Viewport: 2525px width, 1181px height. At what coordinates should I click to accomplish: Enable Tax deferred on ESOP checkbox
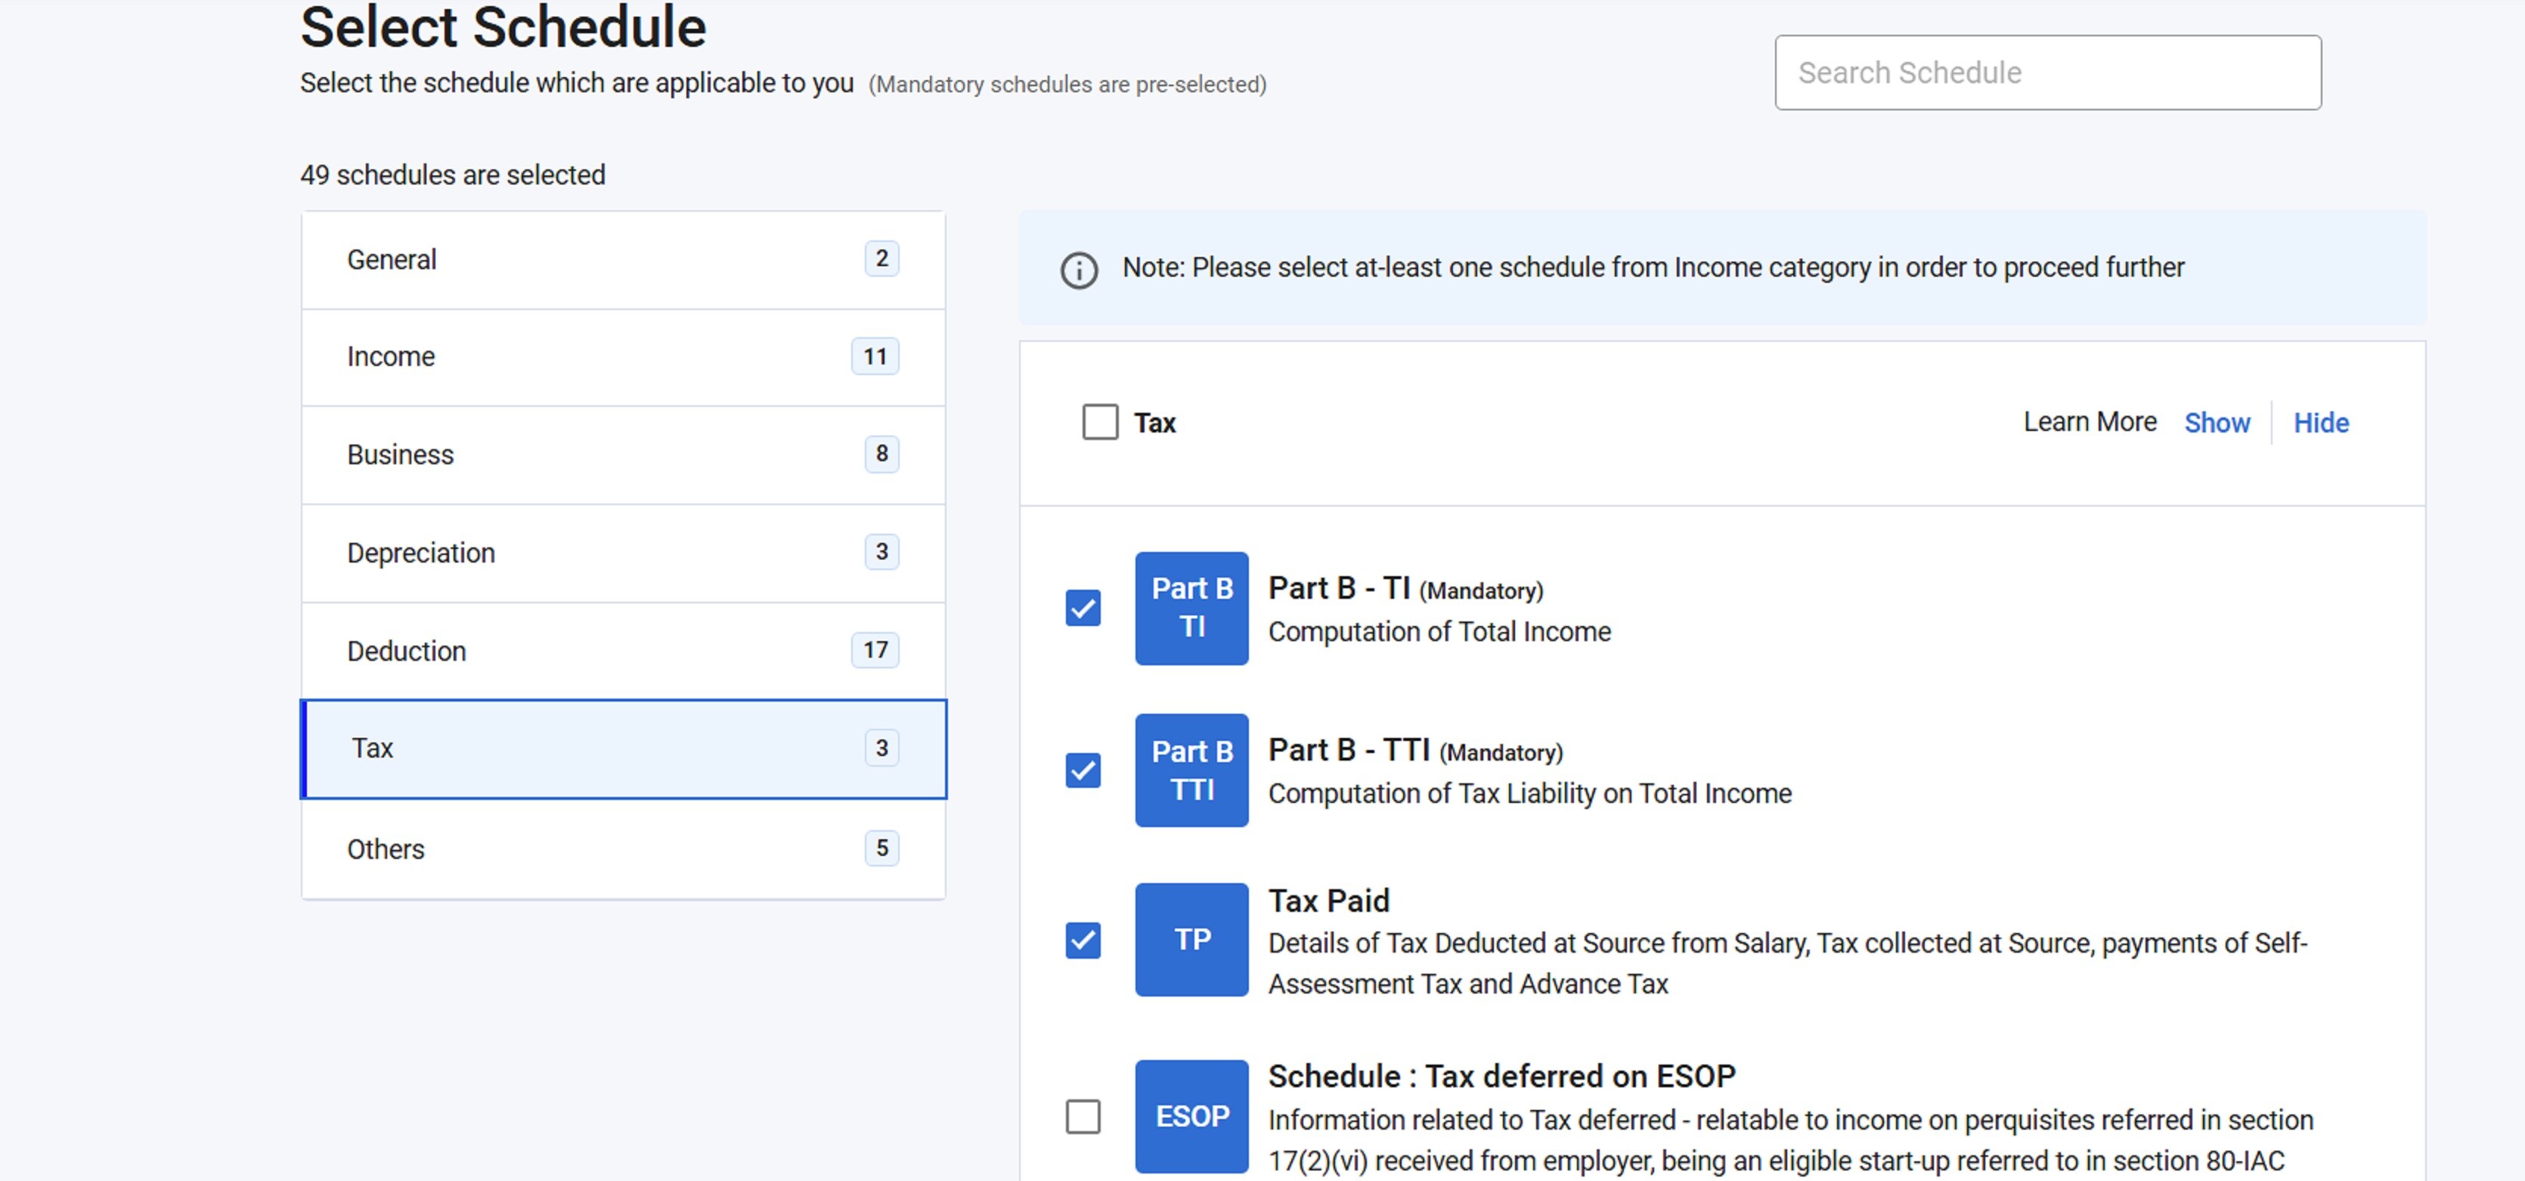coord(1083,1116)
